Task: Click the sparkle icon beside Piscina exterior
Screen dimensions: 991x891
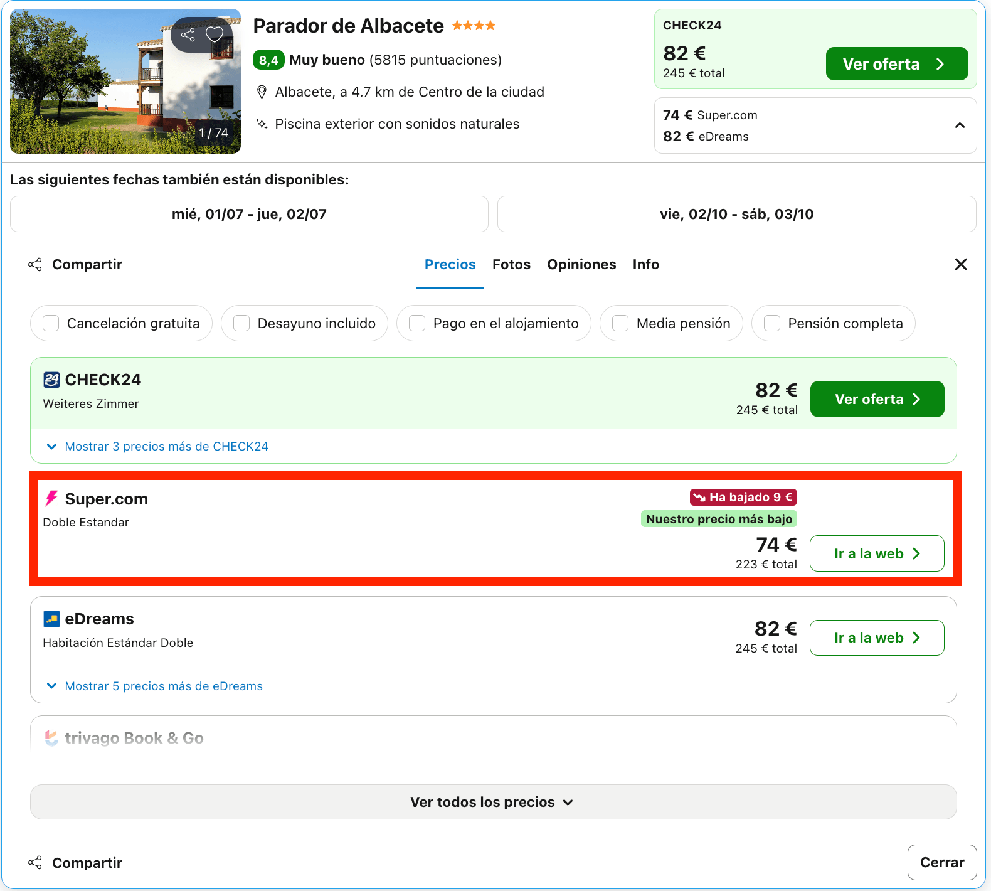Action: coord(262,124)
